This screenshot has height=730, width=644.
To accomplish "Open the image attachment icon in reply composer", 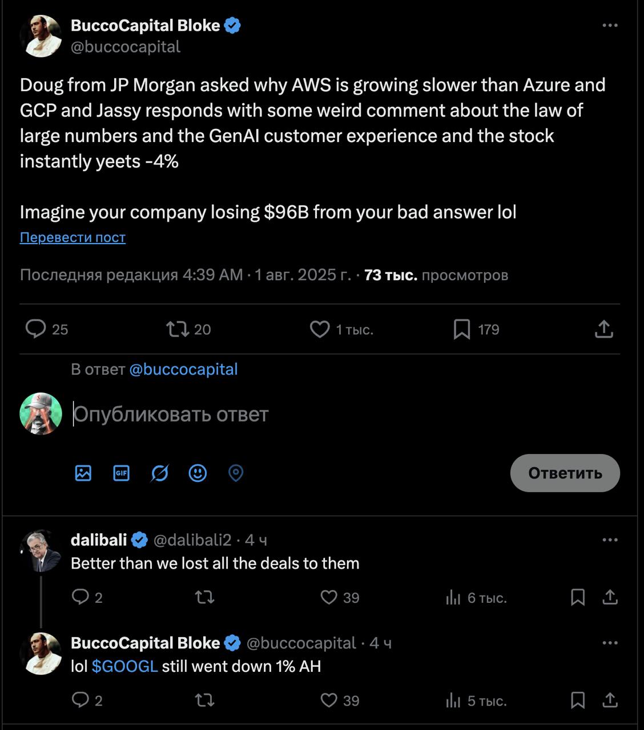I will click(x=83, y=473).
